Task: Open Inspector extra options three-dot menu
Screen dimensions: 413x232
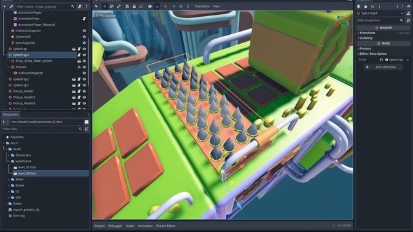Action: [x=379, y=6]
